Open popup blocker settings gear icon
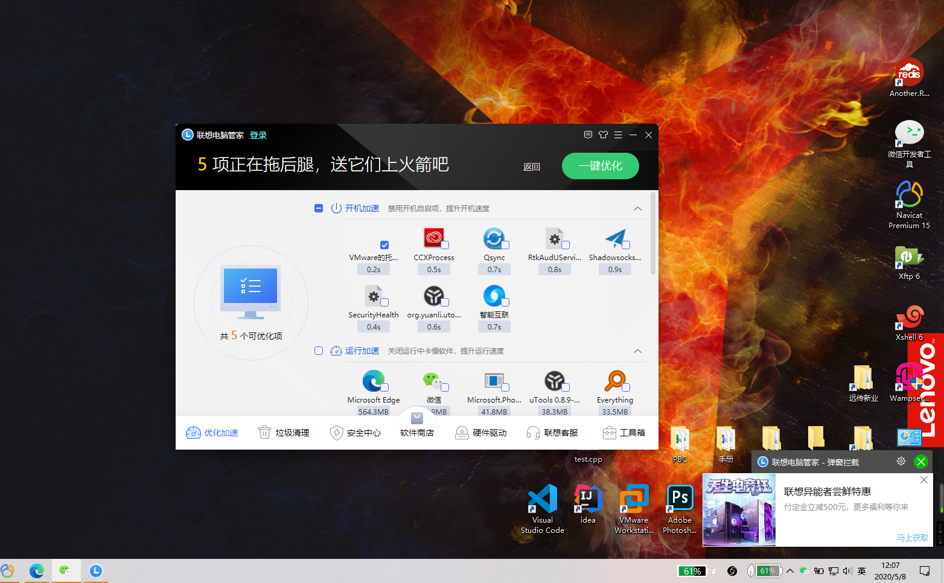 tap(901, 461)
